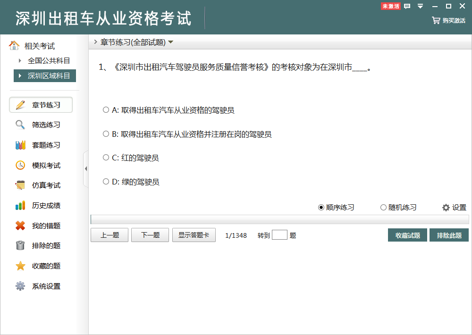Click the clock icon for 模拟考试
The height and width of the screenshot is (335, 472).
coord(20,165)
